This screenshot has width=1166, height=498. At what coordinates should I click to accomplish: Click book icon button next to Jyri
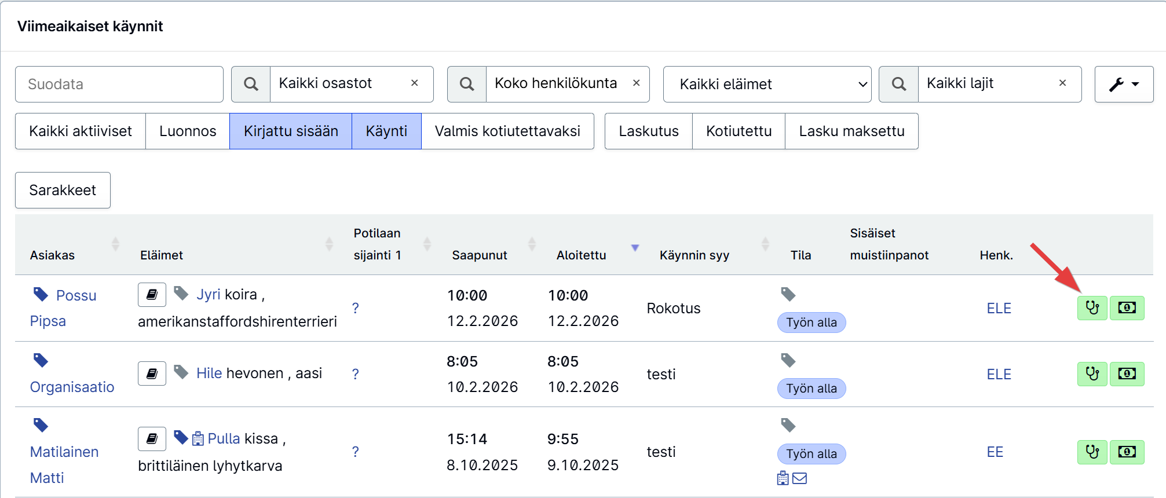point(152,295)
